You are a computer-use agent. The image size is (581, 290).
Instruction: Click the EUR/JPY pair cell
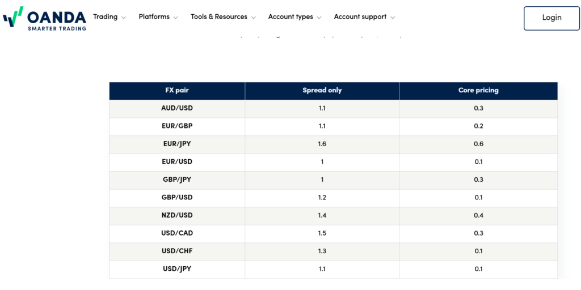tap(177, 144)
